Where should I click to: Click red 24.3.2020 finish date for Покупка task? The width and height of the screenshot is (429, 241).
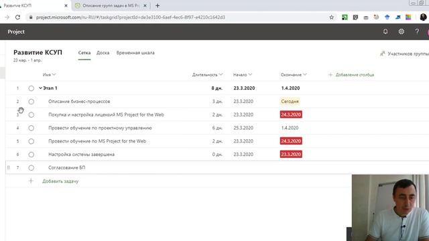(x=291, y=114)
